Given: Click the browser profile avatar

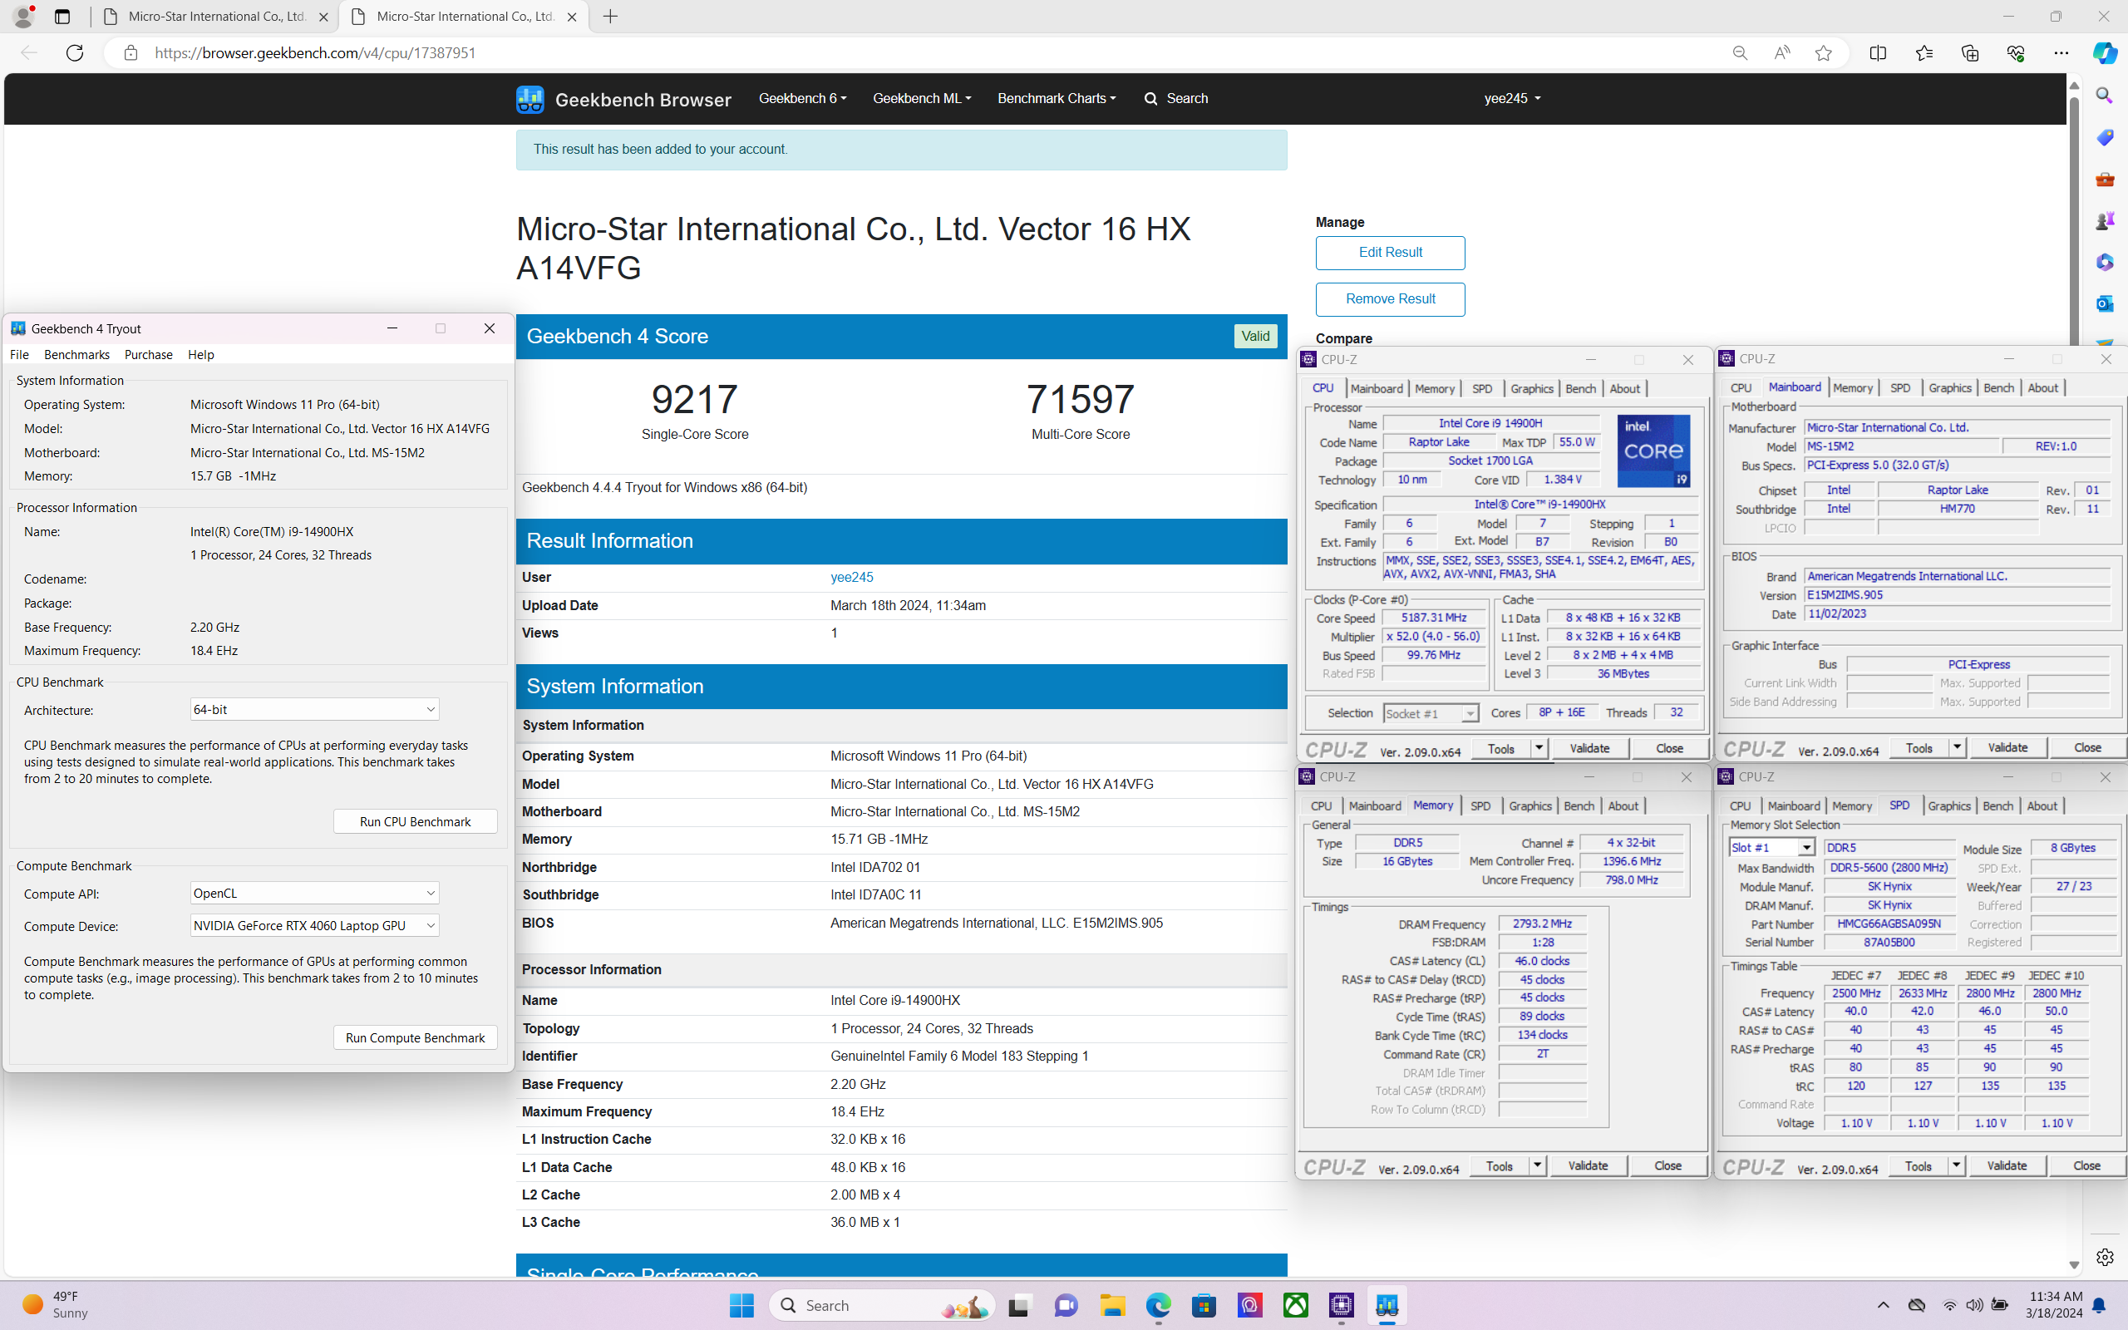Looking at the screenshot, I should [24, 16].
